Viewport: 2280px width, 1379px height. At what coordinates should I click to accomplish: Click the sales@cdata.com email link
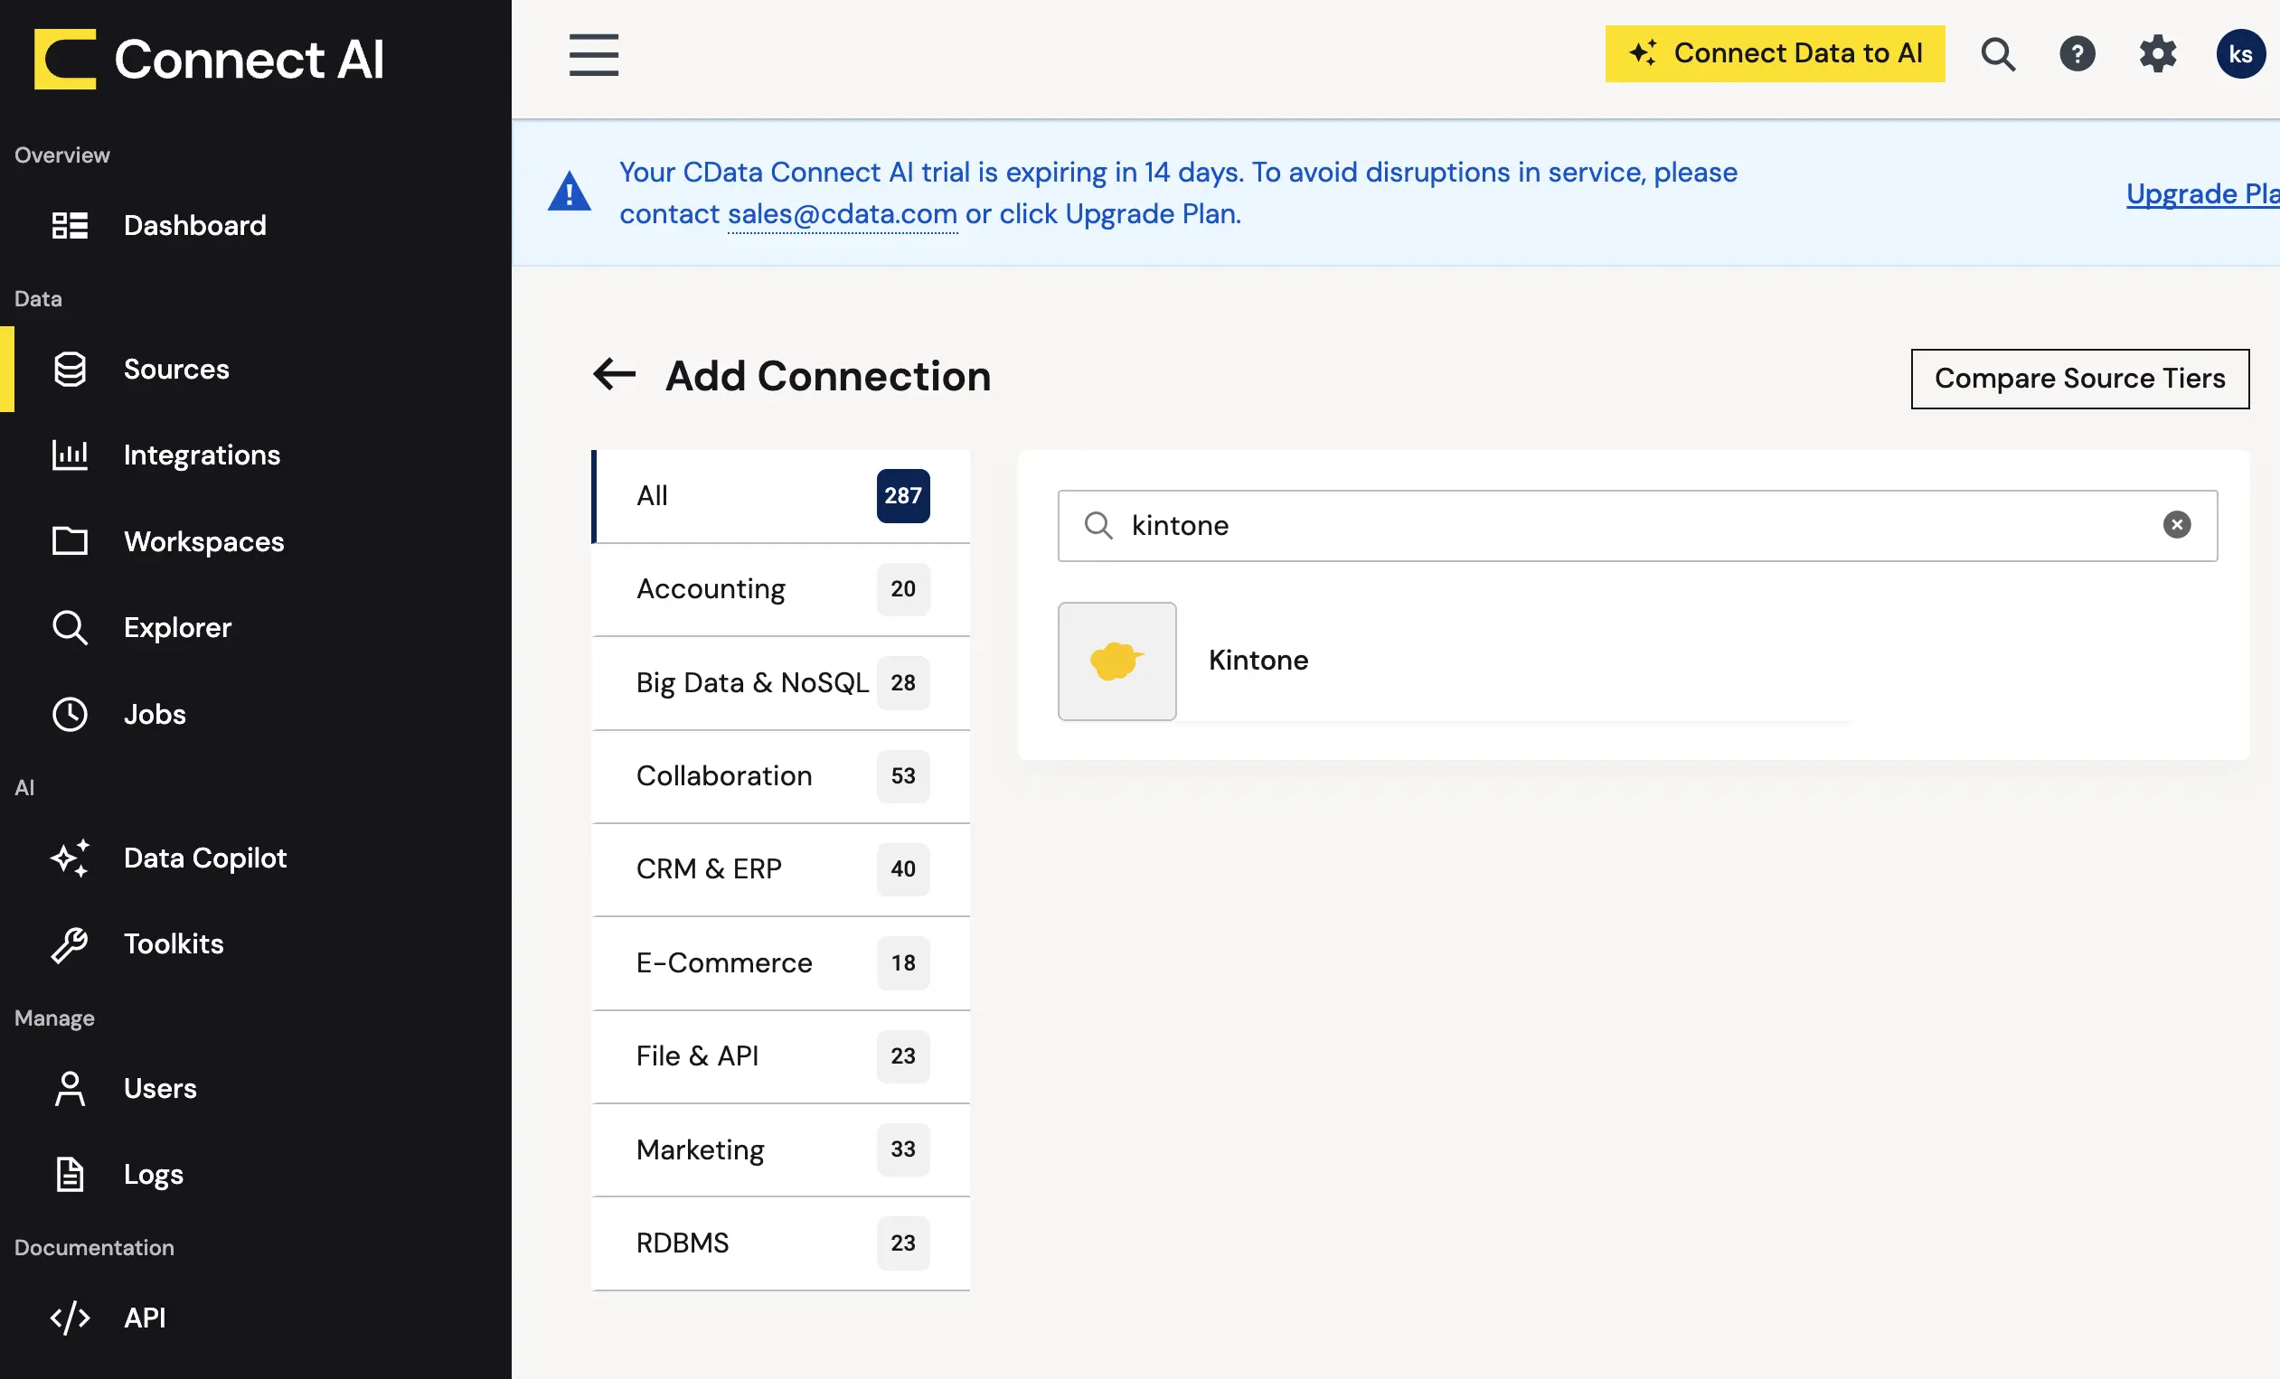click(842, 213)
